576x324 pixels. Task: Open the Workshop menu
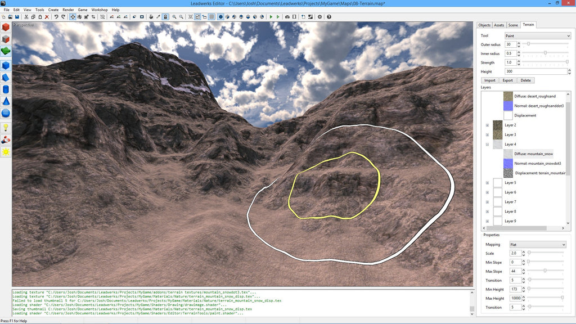pos(100,10)
